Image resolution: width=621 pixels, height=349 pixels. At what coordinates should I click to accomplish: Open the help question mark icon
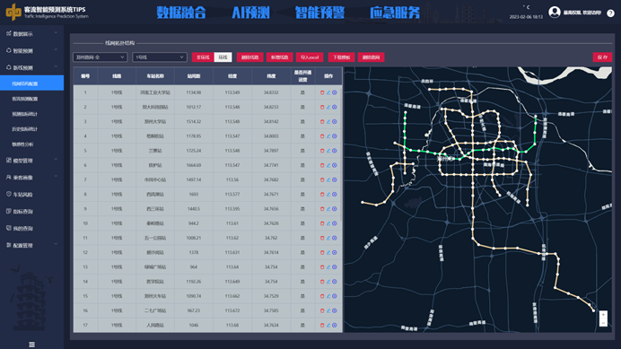[x=611, y=13]
